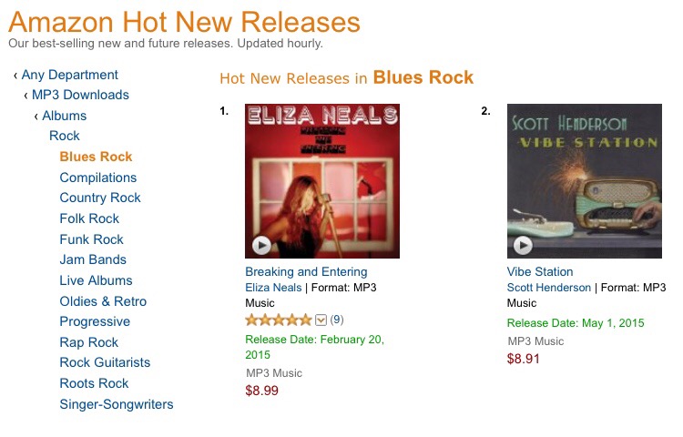Expand star rating dropdown for Eliza Neals album
683x437 pixels.
321,320
